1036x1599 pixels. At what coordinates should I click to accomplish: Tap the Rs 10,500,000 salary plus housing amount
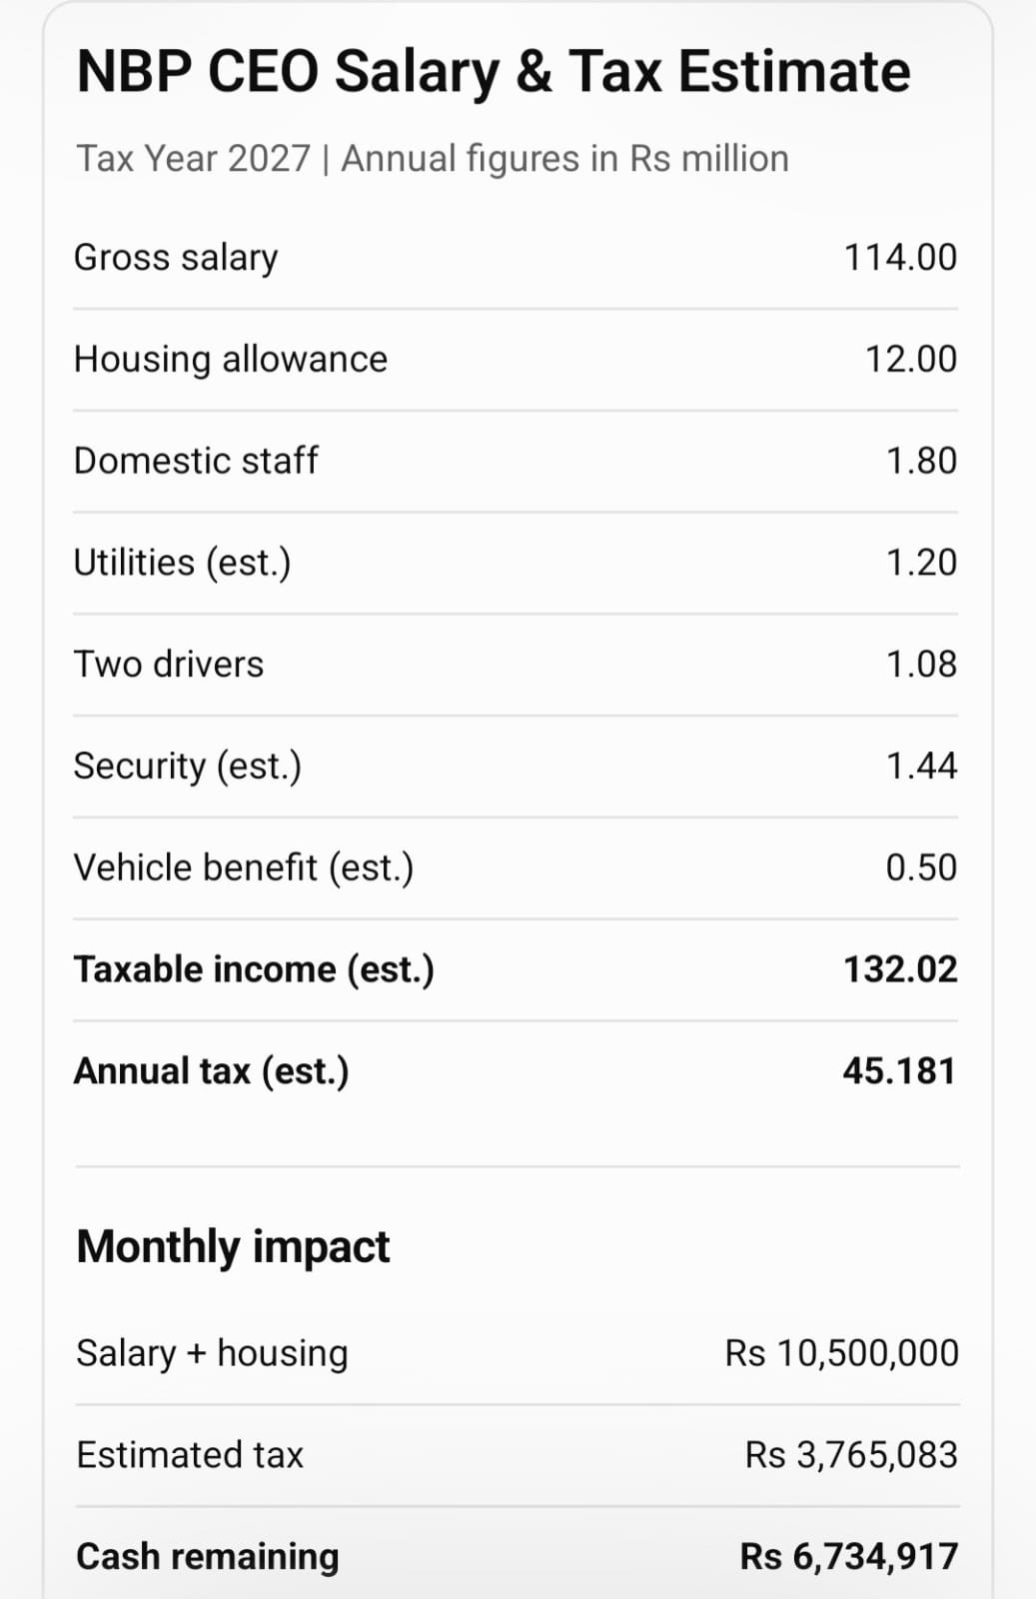(x=841, y=1353)
